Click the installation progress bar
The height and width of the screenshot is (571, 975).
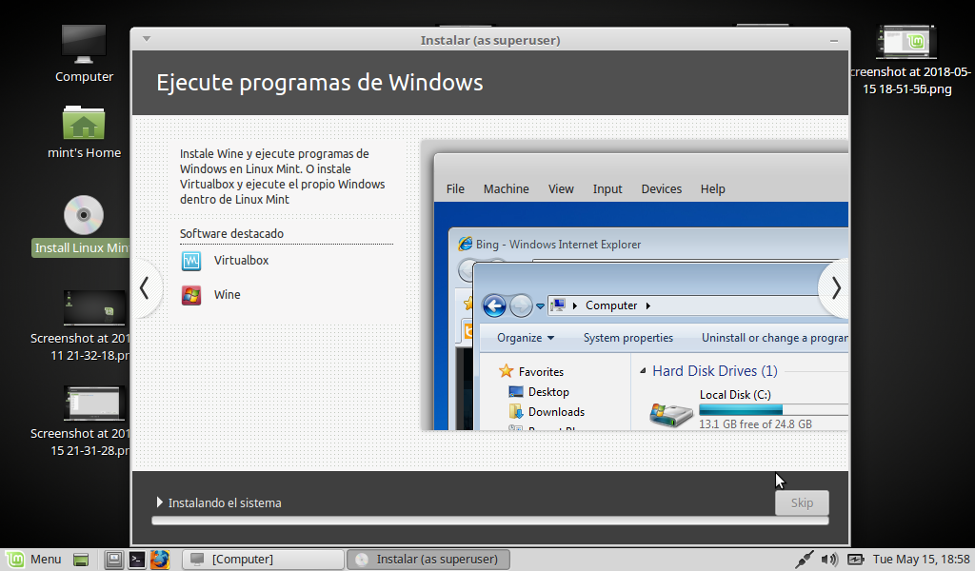[x=489, y=521]
